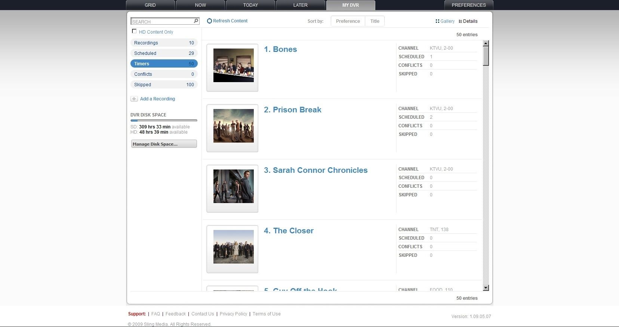Open the Terms of Use footer link
This screenshot has height=327, width=619.
click(267, 314)
